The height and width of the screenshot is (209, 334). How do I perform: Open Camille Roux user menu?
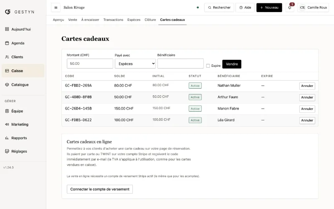(x=313, y=8)
